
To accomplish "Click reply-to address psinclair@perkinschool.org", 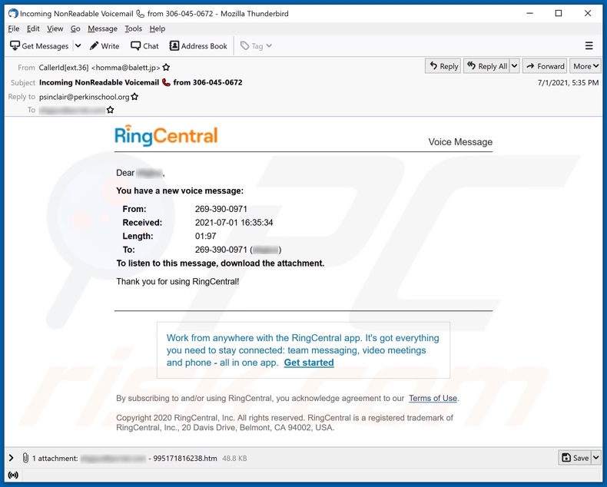I will [x=84, y=97].
